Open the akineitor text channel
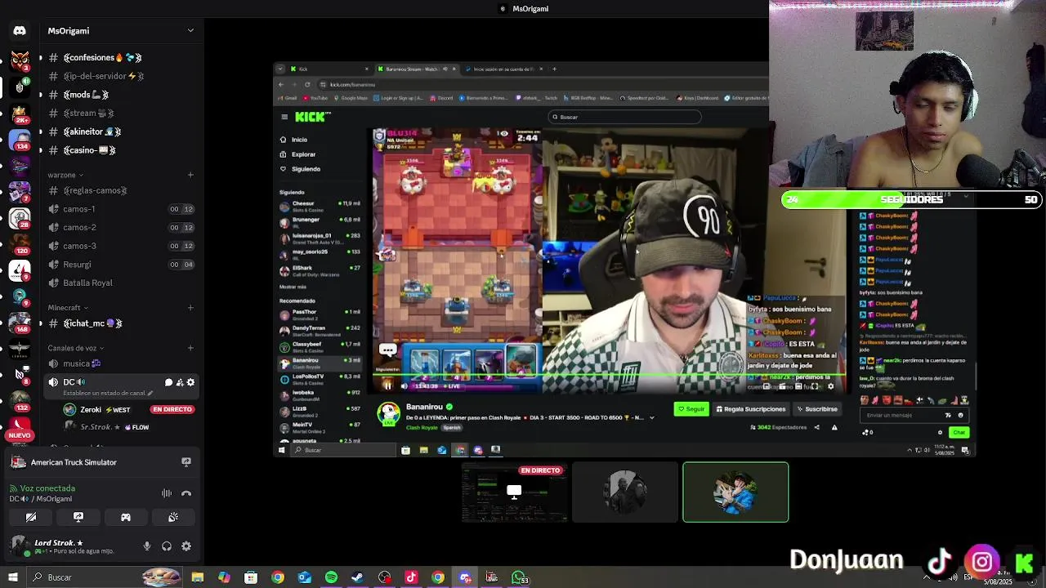The image size is (1046, 588). point(121,131)
